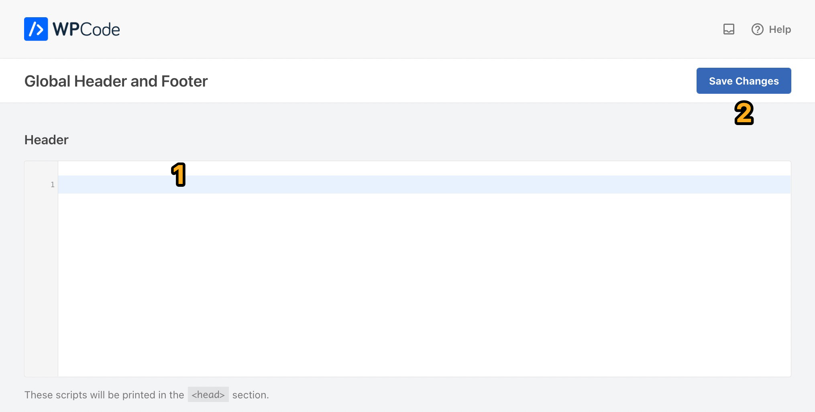Open the Help link
The image size is (815, 412).
(x=779, y=29)
